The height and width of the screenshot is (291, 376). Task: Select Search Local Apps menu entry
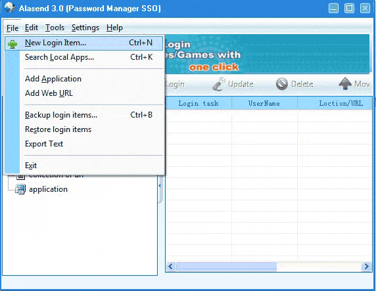(83, 57)
